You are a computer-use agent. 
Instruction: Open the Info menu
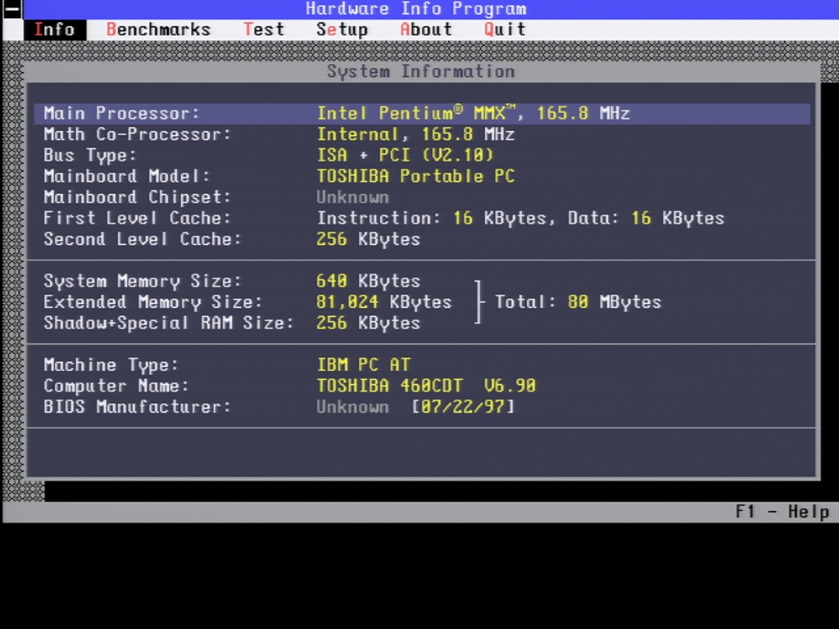[55, 29]
